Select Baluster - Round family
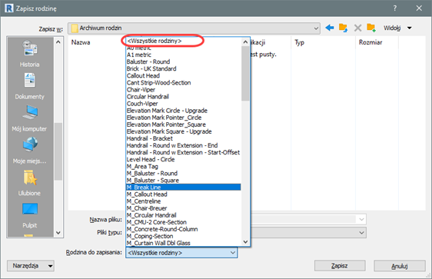Image resolution: width=432 pixels, height=279 pixels. coord(148,61)
